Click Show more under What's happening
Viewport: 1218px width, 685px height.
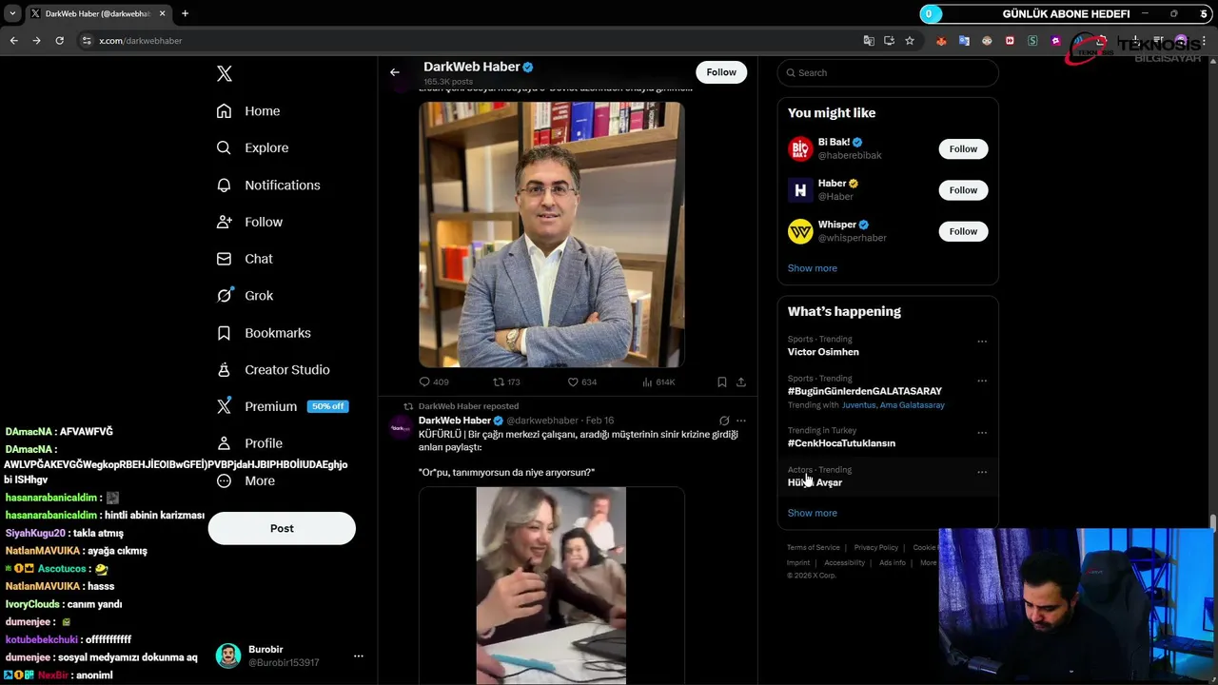[813, 513]
